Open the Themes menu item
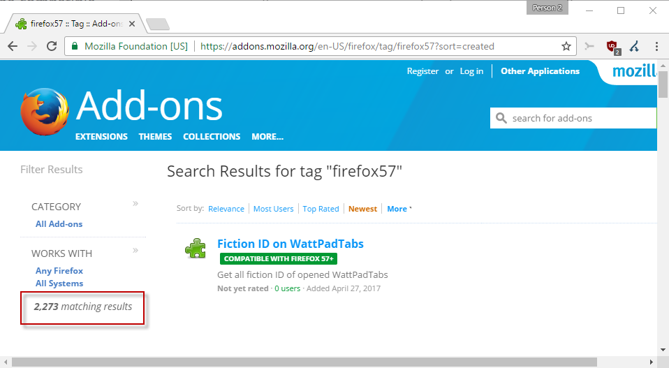The height and width of the screenshot is (368, 669). coord(155,136)
